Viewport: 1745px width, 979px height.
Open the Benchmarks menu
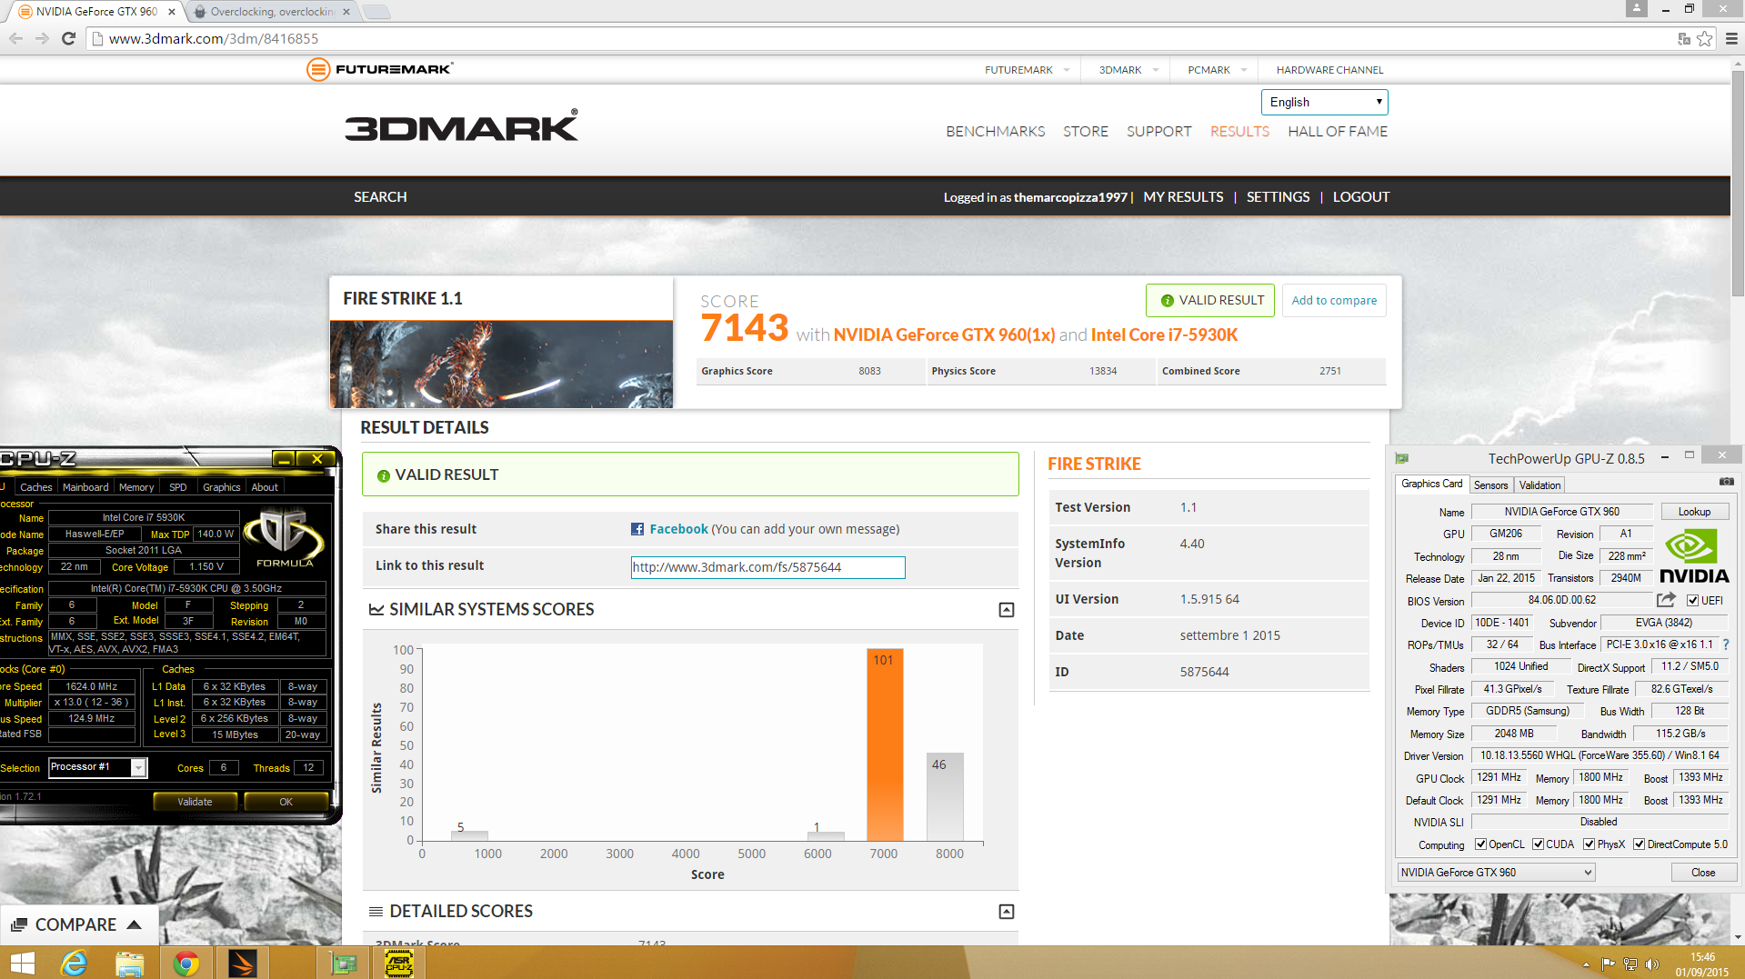pyautogui.click(x=995, y=131)
